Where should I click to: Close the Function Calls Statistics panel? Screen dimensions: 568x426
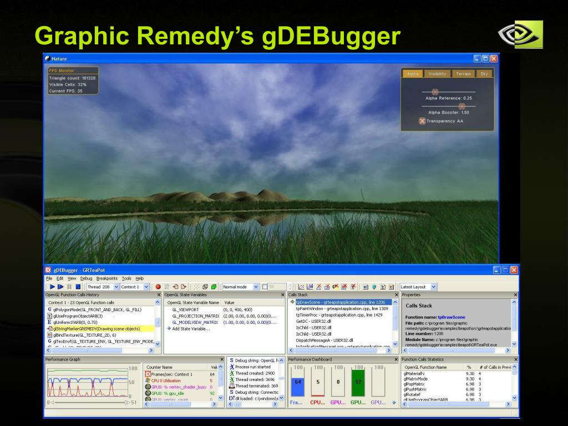coord(515,359)
